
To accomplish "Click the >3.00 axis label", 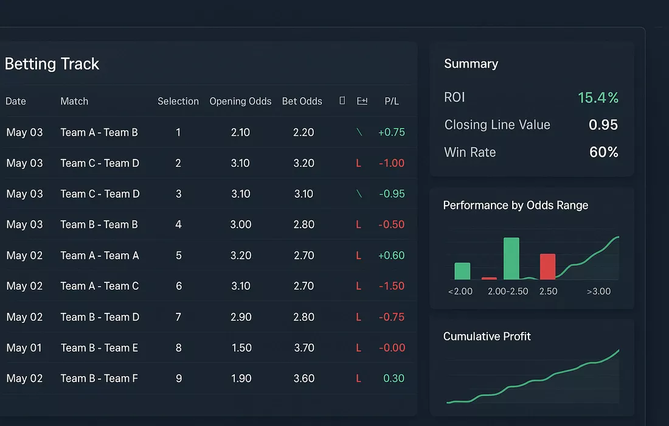I will click(598, 291).
